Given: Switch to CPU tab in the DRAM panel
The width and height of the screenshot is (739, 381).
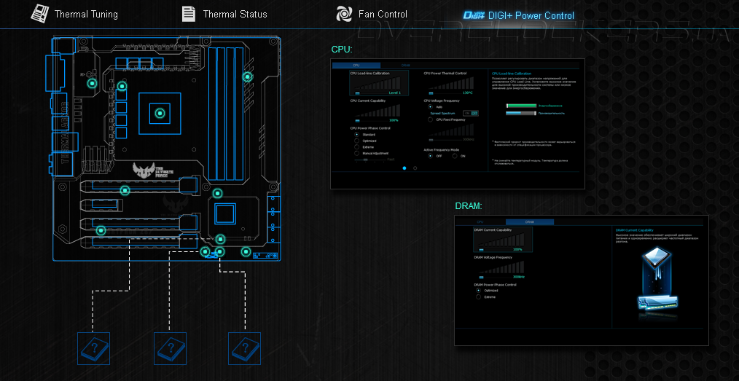Looking at the screenshot, I should click(480, 221).
